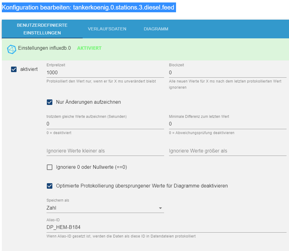The image size is (289, 251).
Task: Toggle the aktiviert checkbox
Action: [14, 69]
